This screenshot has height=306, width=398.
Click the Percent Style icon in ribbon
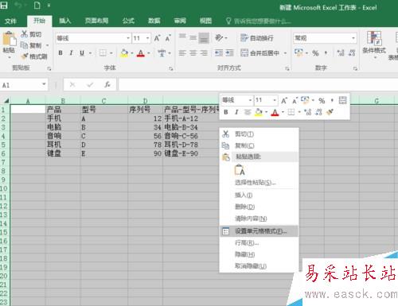(315, 53)
